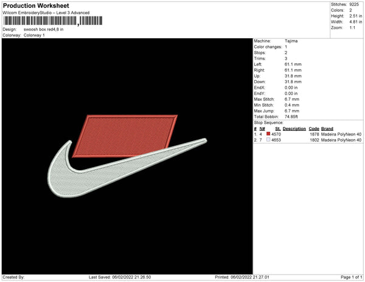Click the Up value 31.8 mm
This screenshot has width=365, height=282.
click(x=293, y=76)
